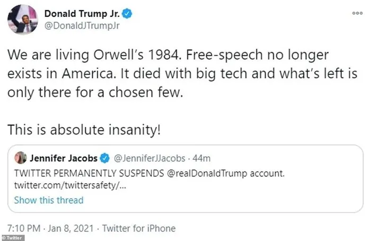Expand Show this thread
This screenshot has height=241, width=371.
point(49,200)
